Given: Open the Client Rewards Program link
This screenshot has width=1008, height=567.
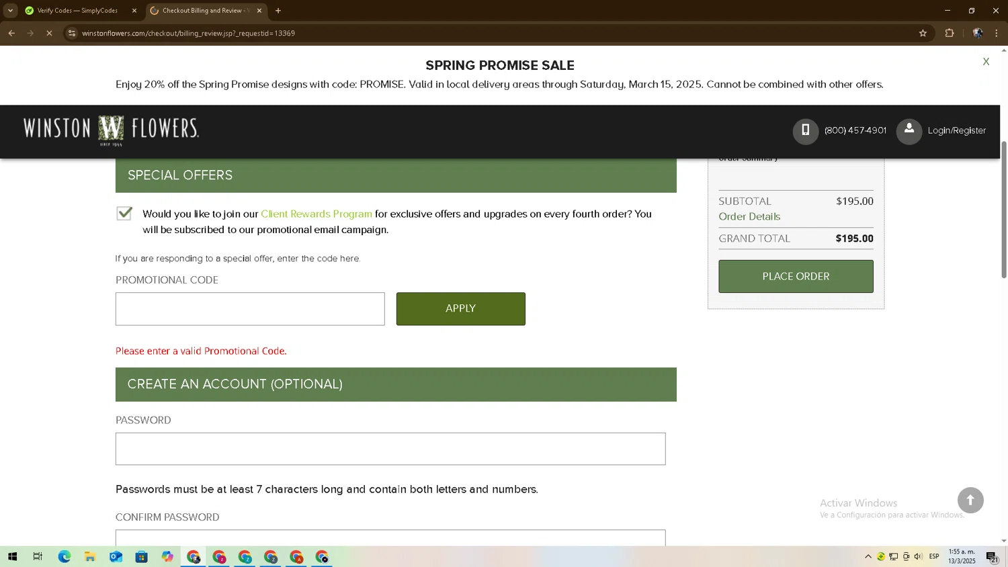Looking at the screenshot, I should tap(317, 214).
